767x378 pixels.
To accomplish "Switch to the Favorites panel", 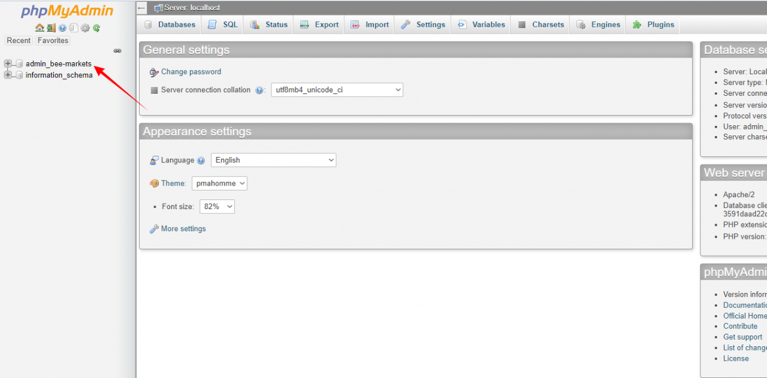I will 52,40.
